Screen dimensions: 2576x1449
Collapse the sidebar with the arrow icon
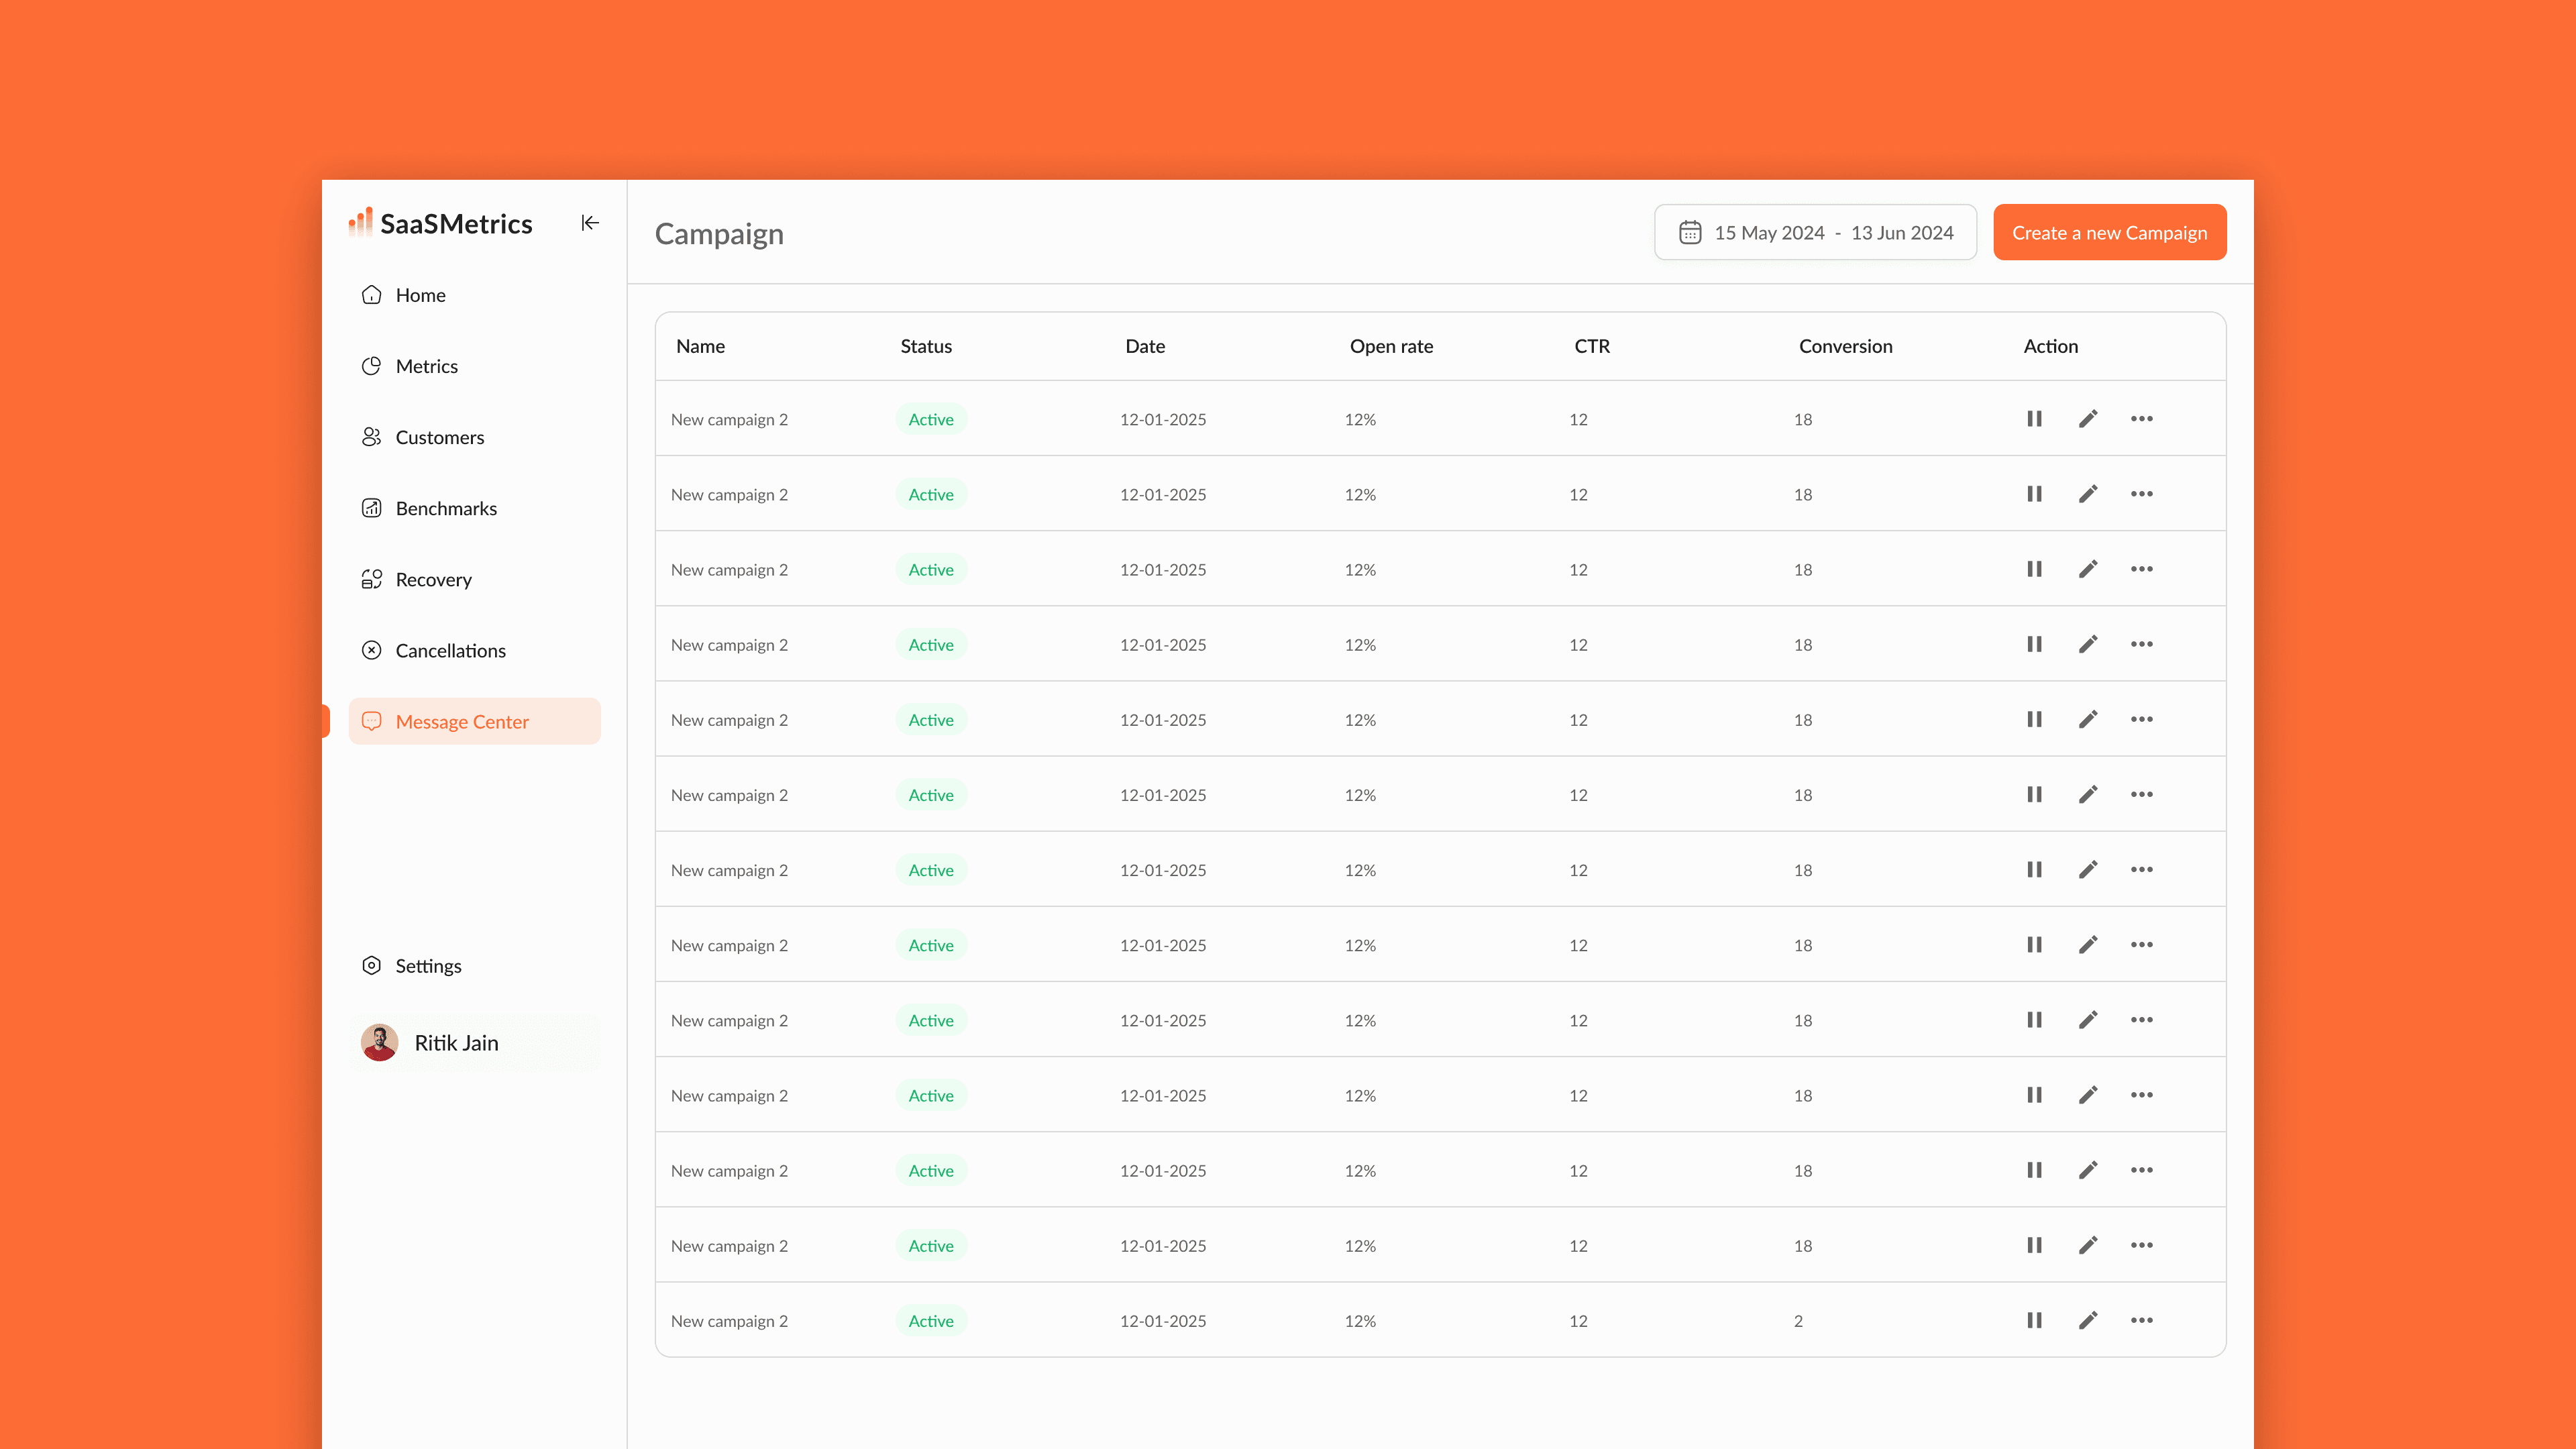pyautogui.click(x=590, y=223)
